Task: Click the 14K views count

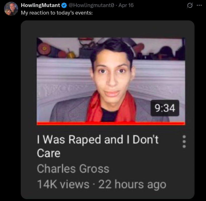Action: pyautogui.click(x=63, y=184)
